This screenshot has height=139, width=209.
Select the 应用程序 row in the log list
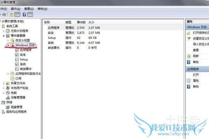point(113,28)
